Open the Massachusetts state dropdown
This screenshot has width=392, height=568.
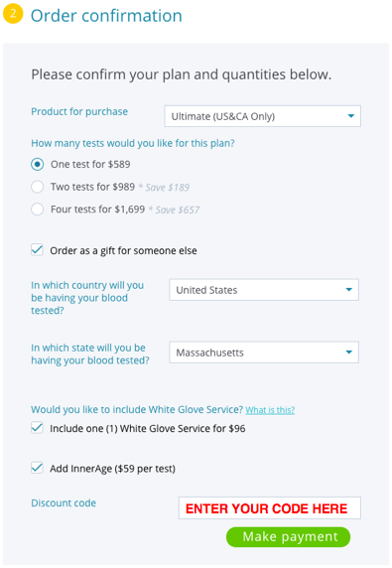pos(264,353)
